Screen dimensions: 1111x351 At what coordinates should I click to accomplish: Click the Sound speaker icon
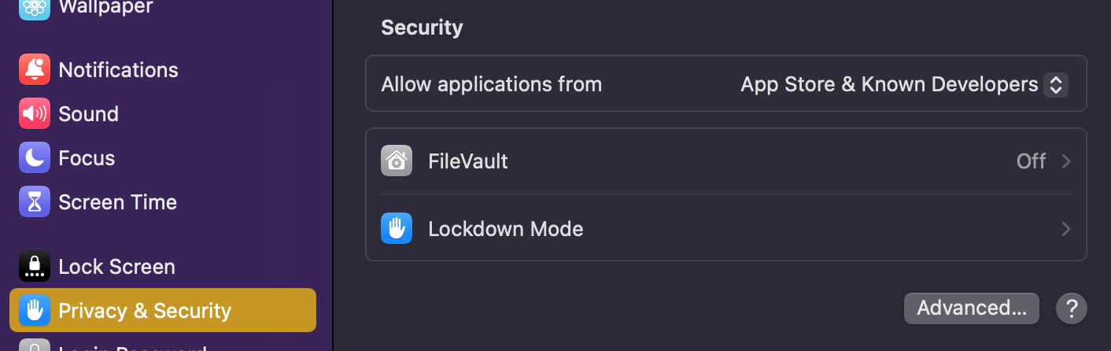[35, 114]
